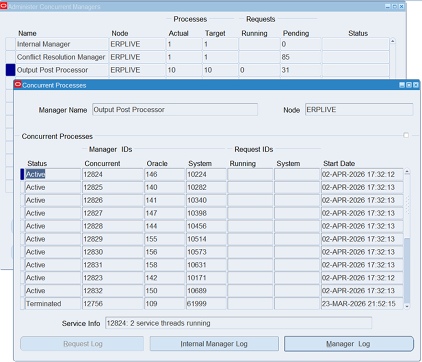
Task: Select Conflict Resolution Manager name cell
Action: [61, 57]
